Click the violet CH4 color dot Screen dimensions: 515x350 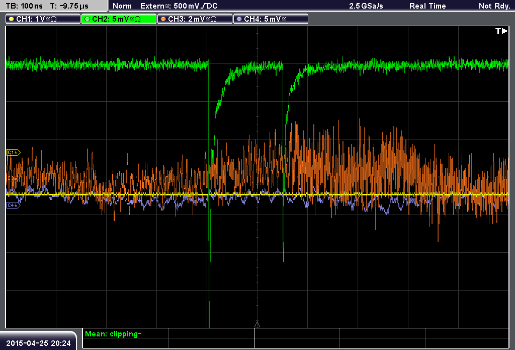point(239,19)
